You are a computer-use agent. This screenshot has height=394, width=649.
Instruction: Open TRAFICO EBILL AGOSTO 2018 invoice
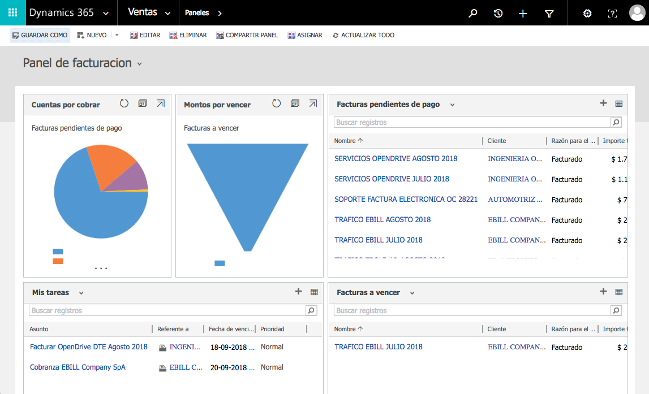click(382, 219)
